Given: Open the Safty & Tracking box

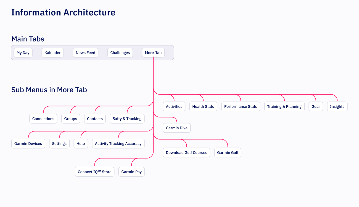Looking at the screenshot, I should [127, 119].
